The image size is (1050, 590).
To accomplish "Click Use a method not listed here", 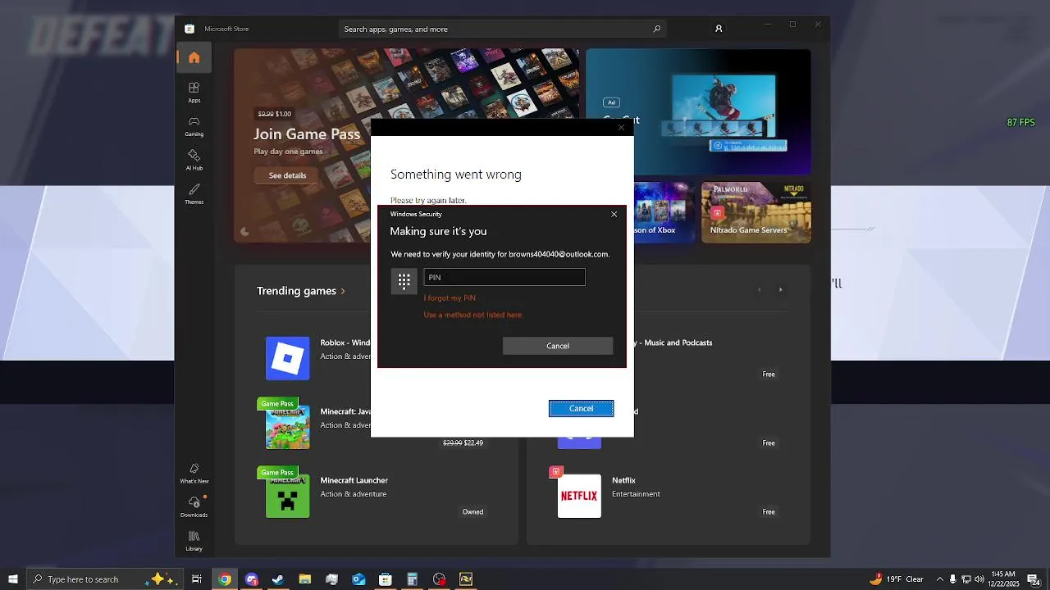I will 472,315.
